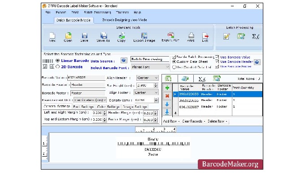Click sigma function icon above data sheet
305x175 pixels.
click(x=202, y=79)
